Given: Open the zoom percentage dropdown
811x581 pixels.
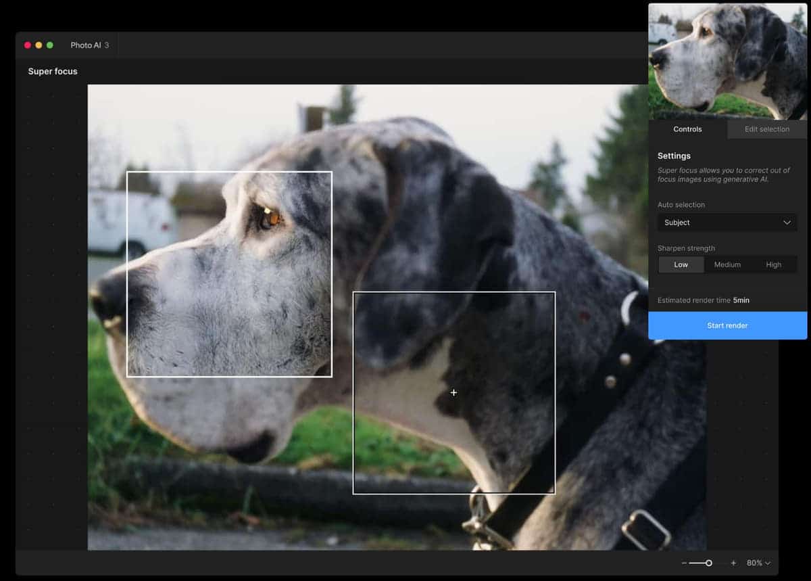Looking at the screenshot, I should (758, 563).
